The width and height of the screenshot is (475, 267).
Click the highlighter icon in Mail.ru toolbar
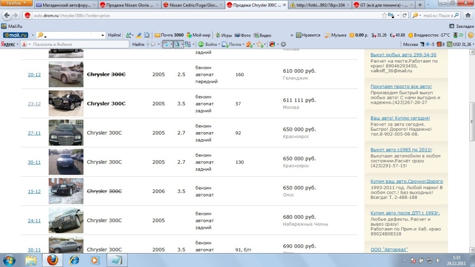point(138,35)
